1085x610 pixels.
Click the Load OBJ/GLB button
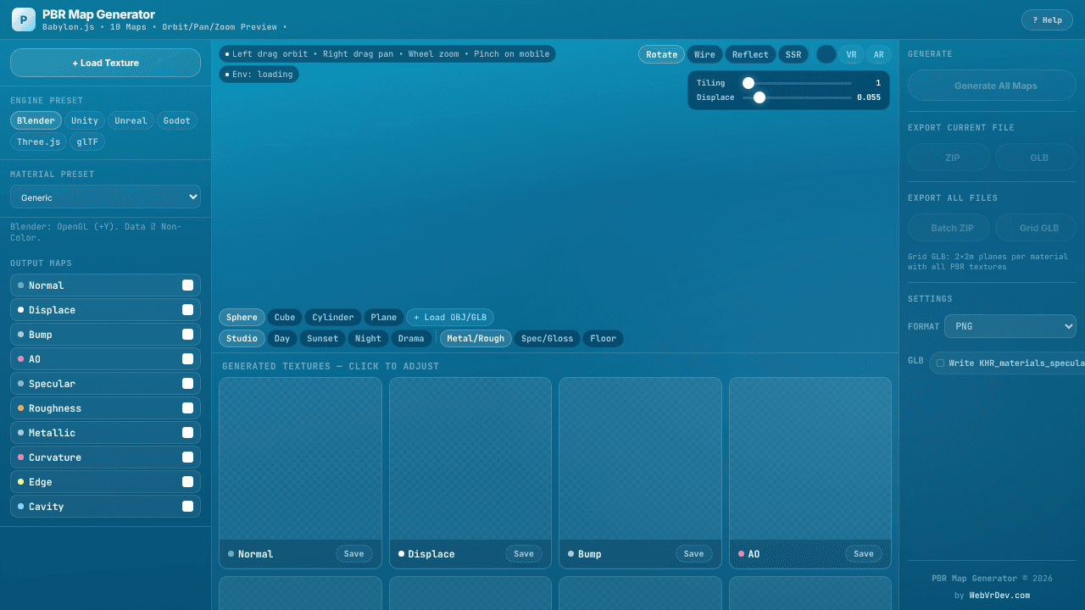click(450, 317)
